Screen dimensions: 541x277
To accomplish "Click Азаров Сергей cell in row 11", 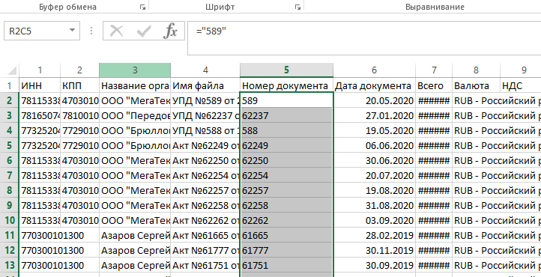I will [x=135, y=235].
